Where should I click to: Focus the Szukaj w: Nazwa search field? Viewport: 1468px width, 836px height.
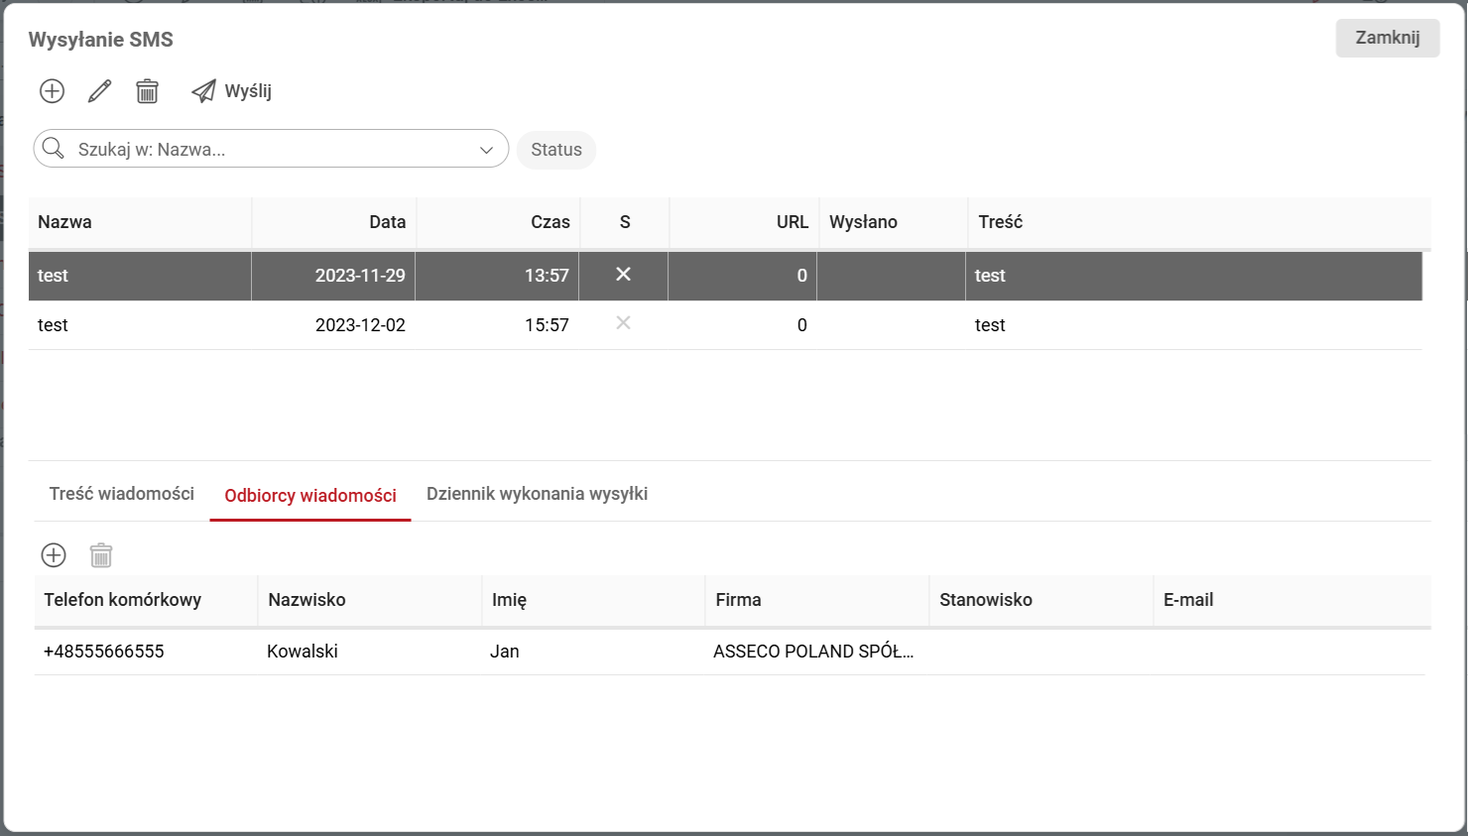coord(268,150)
